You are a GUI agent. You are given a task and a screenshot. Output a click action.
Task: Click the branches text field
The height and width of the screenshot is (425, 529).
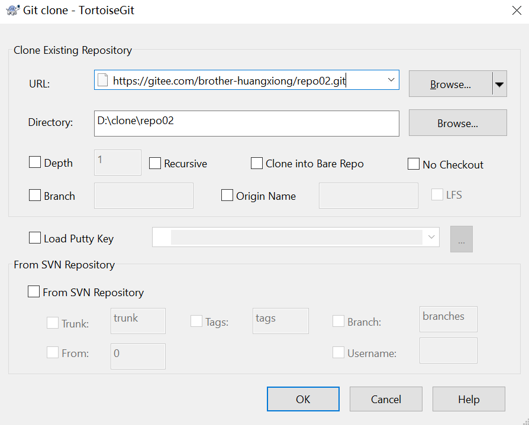(x=449, y=319)
